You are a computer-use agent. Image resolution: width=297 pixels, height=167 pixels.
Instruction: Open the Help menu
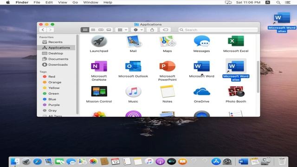point(108,2)
